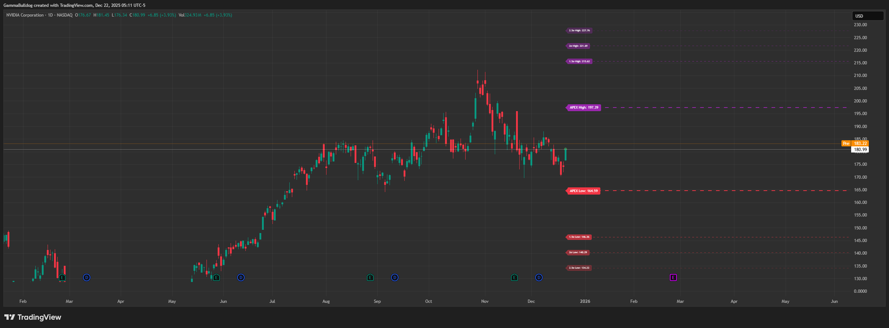Click the low value L176.34
This screenshot has height=328, width=889.
click(119, 15)
